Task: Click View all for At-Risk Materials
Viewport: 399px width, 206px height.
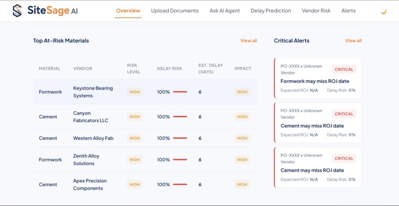Action: point(249,41)
